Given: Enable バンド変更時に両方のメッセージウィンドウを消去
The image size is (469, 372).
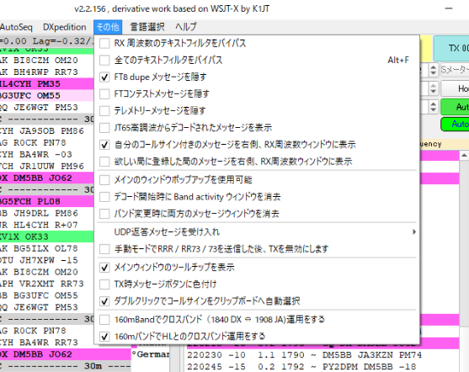Looking at the screenshot, I should [104, 214].
